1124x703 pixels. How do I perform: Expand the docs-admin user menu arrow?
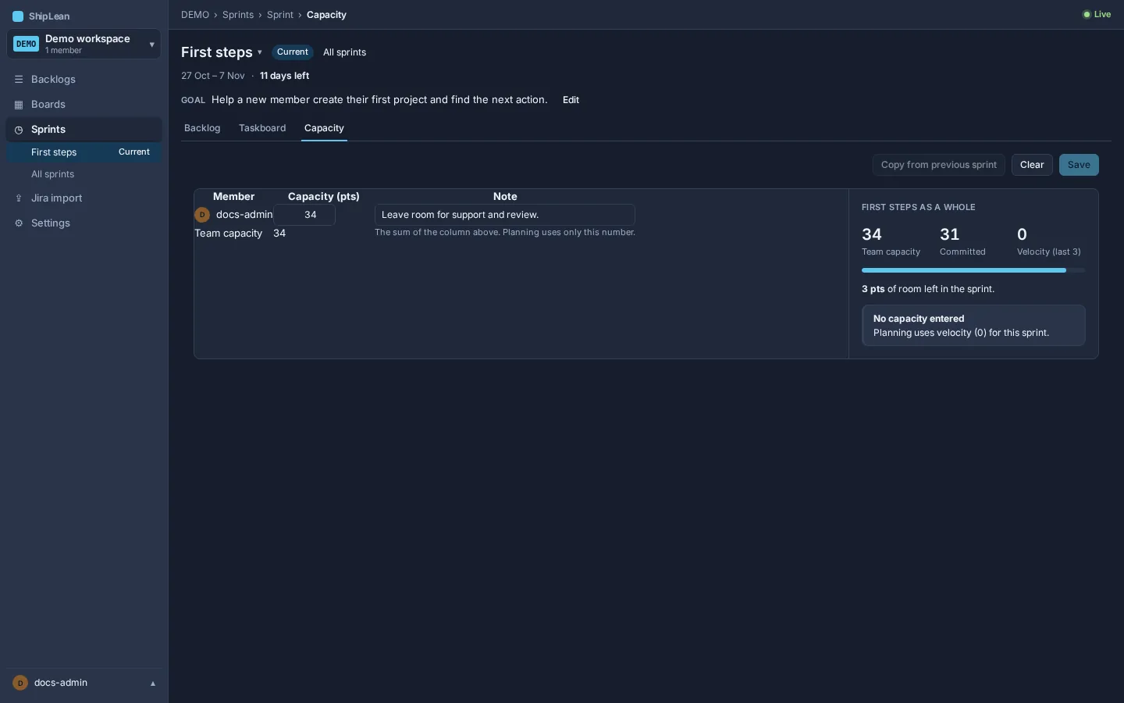click(153, 683)
